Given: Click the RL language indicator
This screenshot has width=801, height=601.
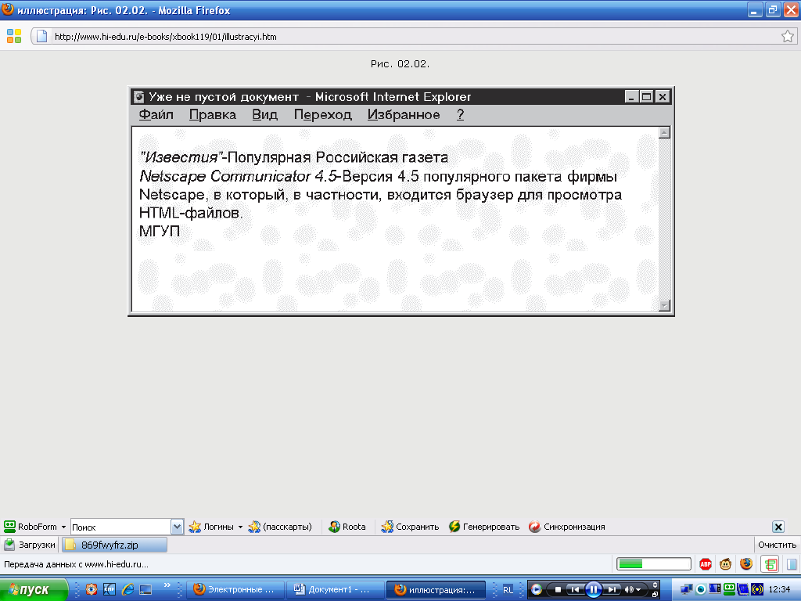Looking at the screenshot, I should click(x=508, y=590).
